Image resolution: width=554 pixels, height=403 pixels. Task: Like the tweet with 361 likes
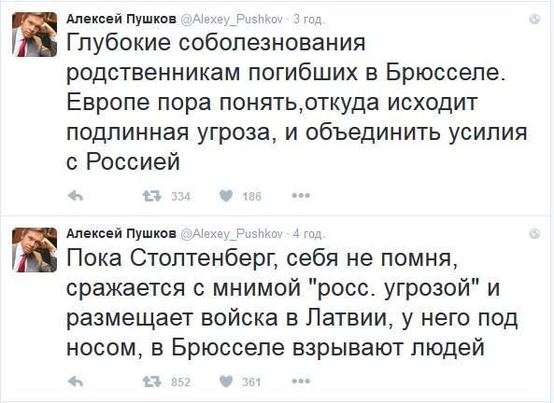coord(226,382)
